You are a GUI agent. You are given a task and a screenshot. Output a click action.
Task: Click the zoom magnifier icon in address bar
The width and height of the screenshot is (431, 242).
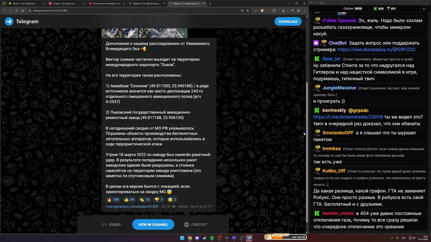[x=242, y=10]
